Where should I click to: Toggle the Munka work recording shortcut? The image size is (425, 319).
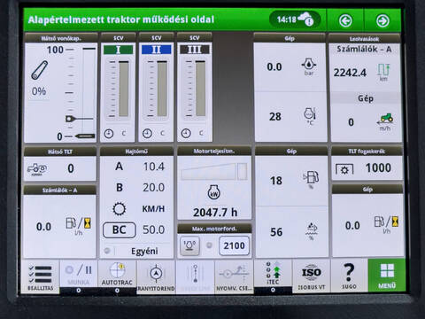pyautogui.click(x=79, y=276)
